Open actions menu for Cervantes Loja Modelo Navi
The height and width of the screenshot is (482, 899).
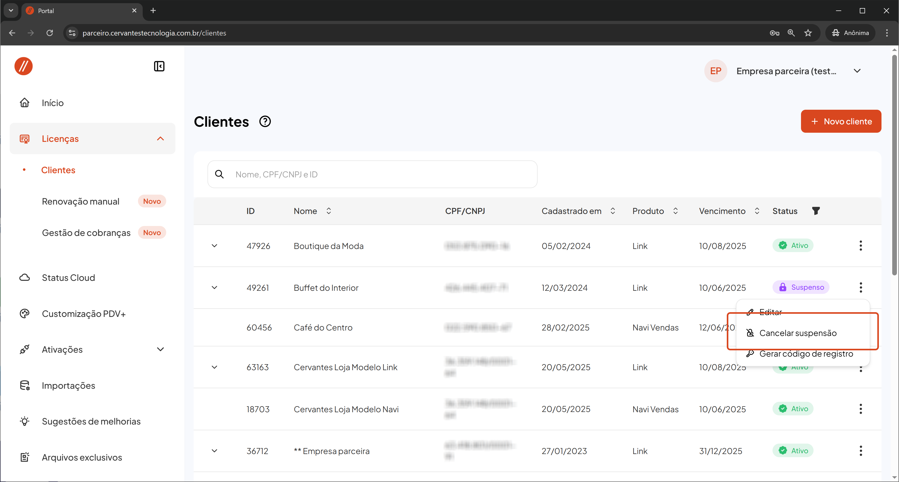[x=861, y=409]
